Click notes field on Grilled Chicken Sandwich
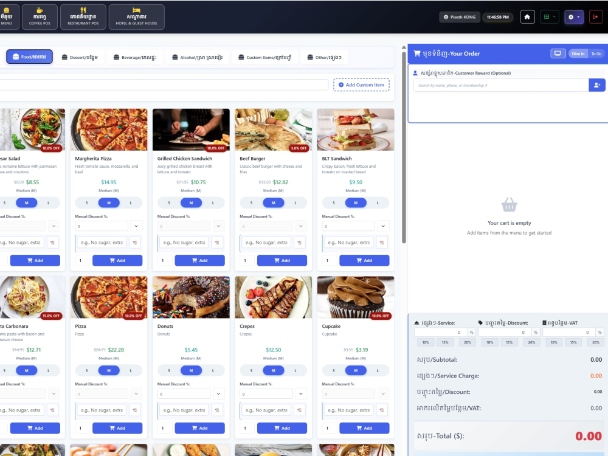This screenshot has width=608, height=456. 184,243
